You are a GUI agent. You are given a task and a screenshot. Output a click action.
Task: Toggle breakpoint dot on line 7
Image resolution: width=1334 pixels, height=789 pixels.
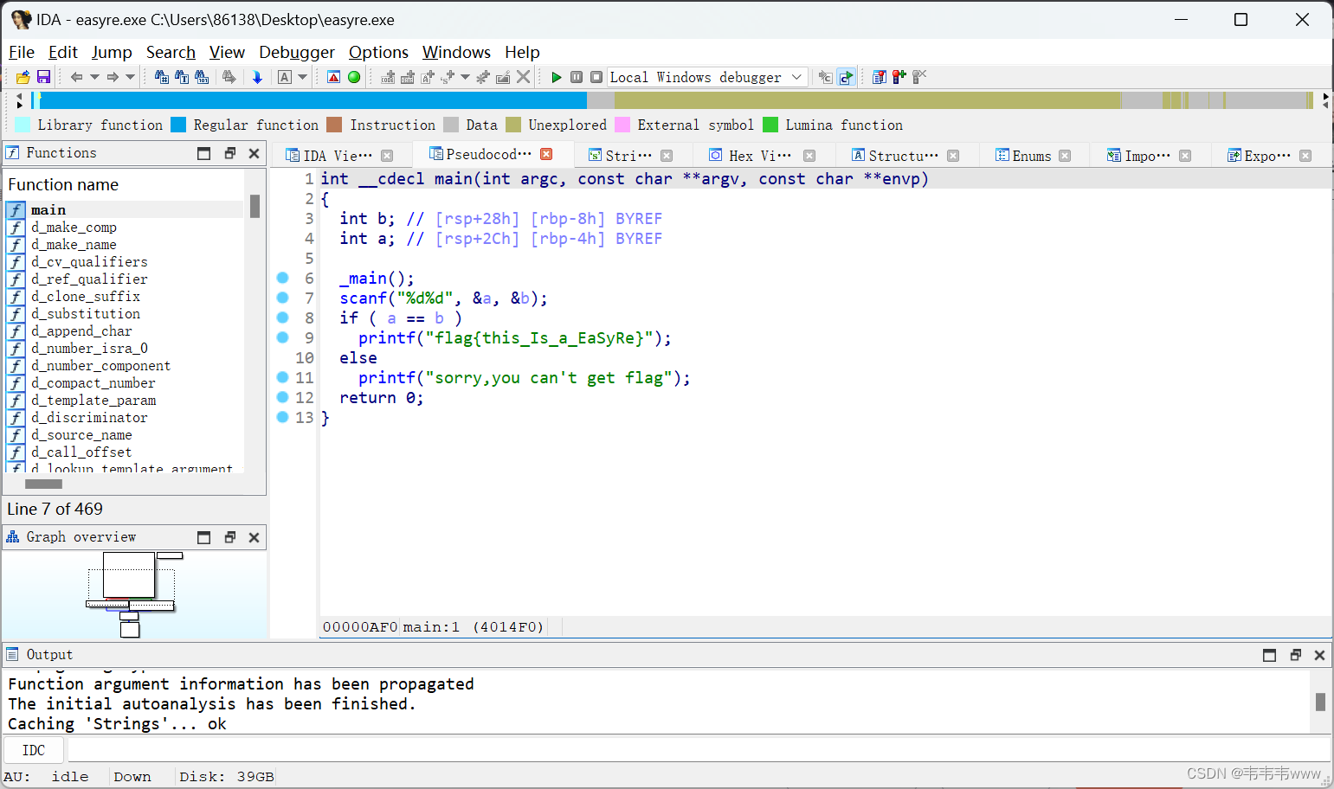282,298
